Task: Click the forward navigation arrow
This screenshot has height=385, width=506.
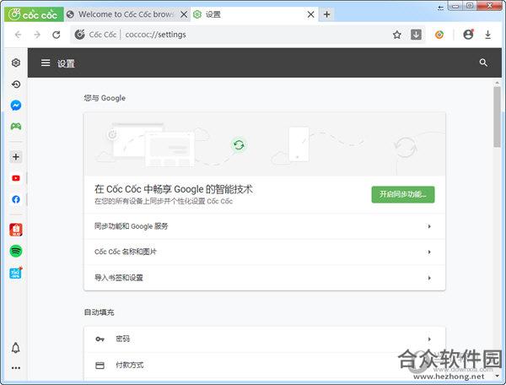Action: (37, 35)
